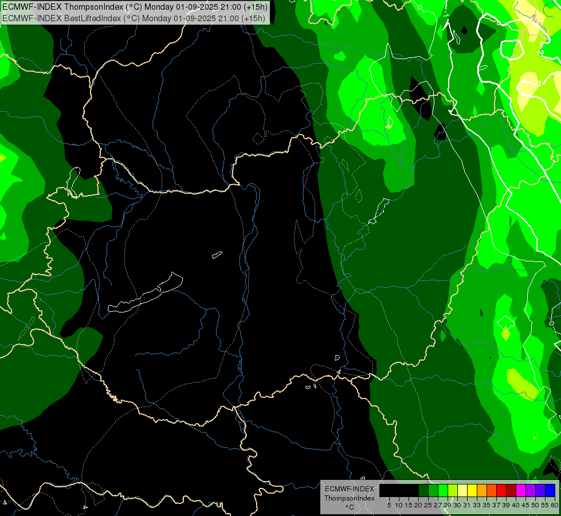Pick the yellow-green 29–30 legend swatch
Screen dimensions: 561x516
point(453,490)
